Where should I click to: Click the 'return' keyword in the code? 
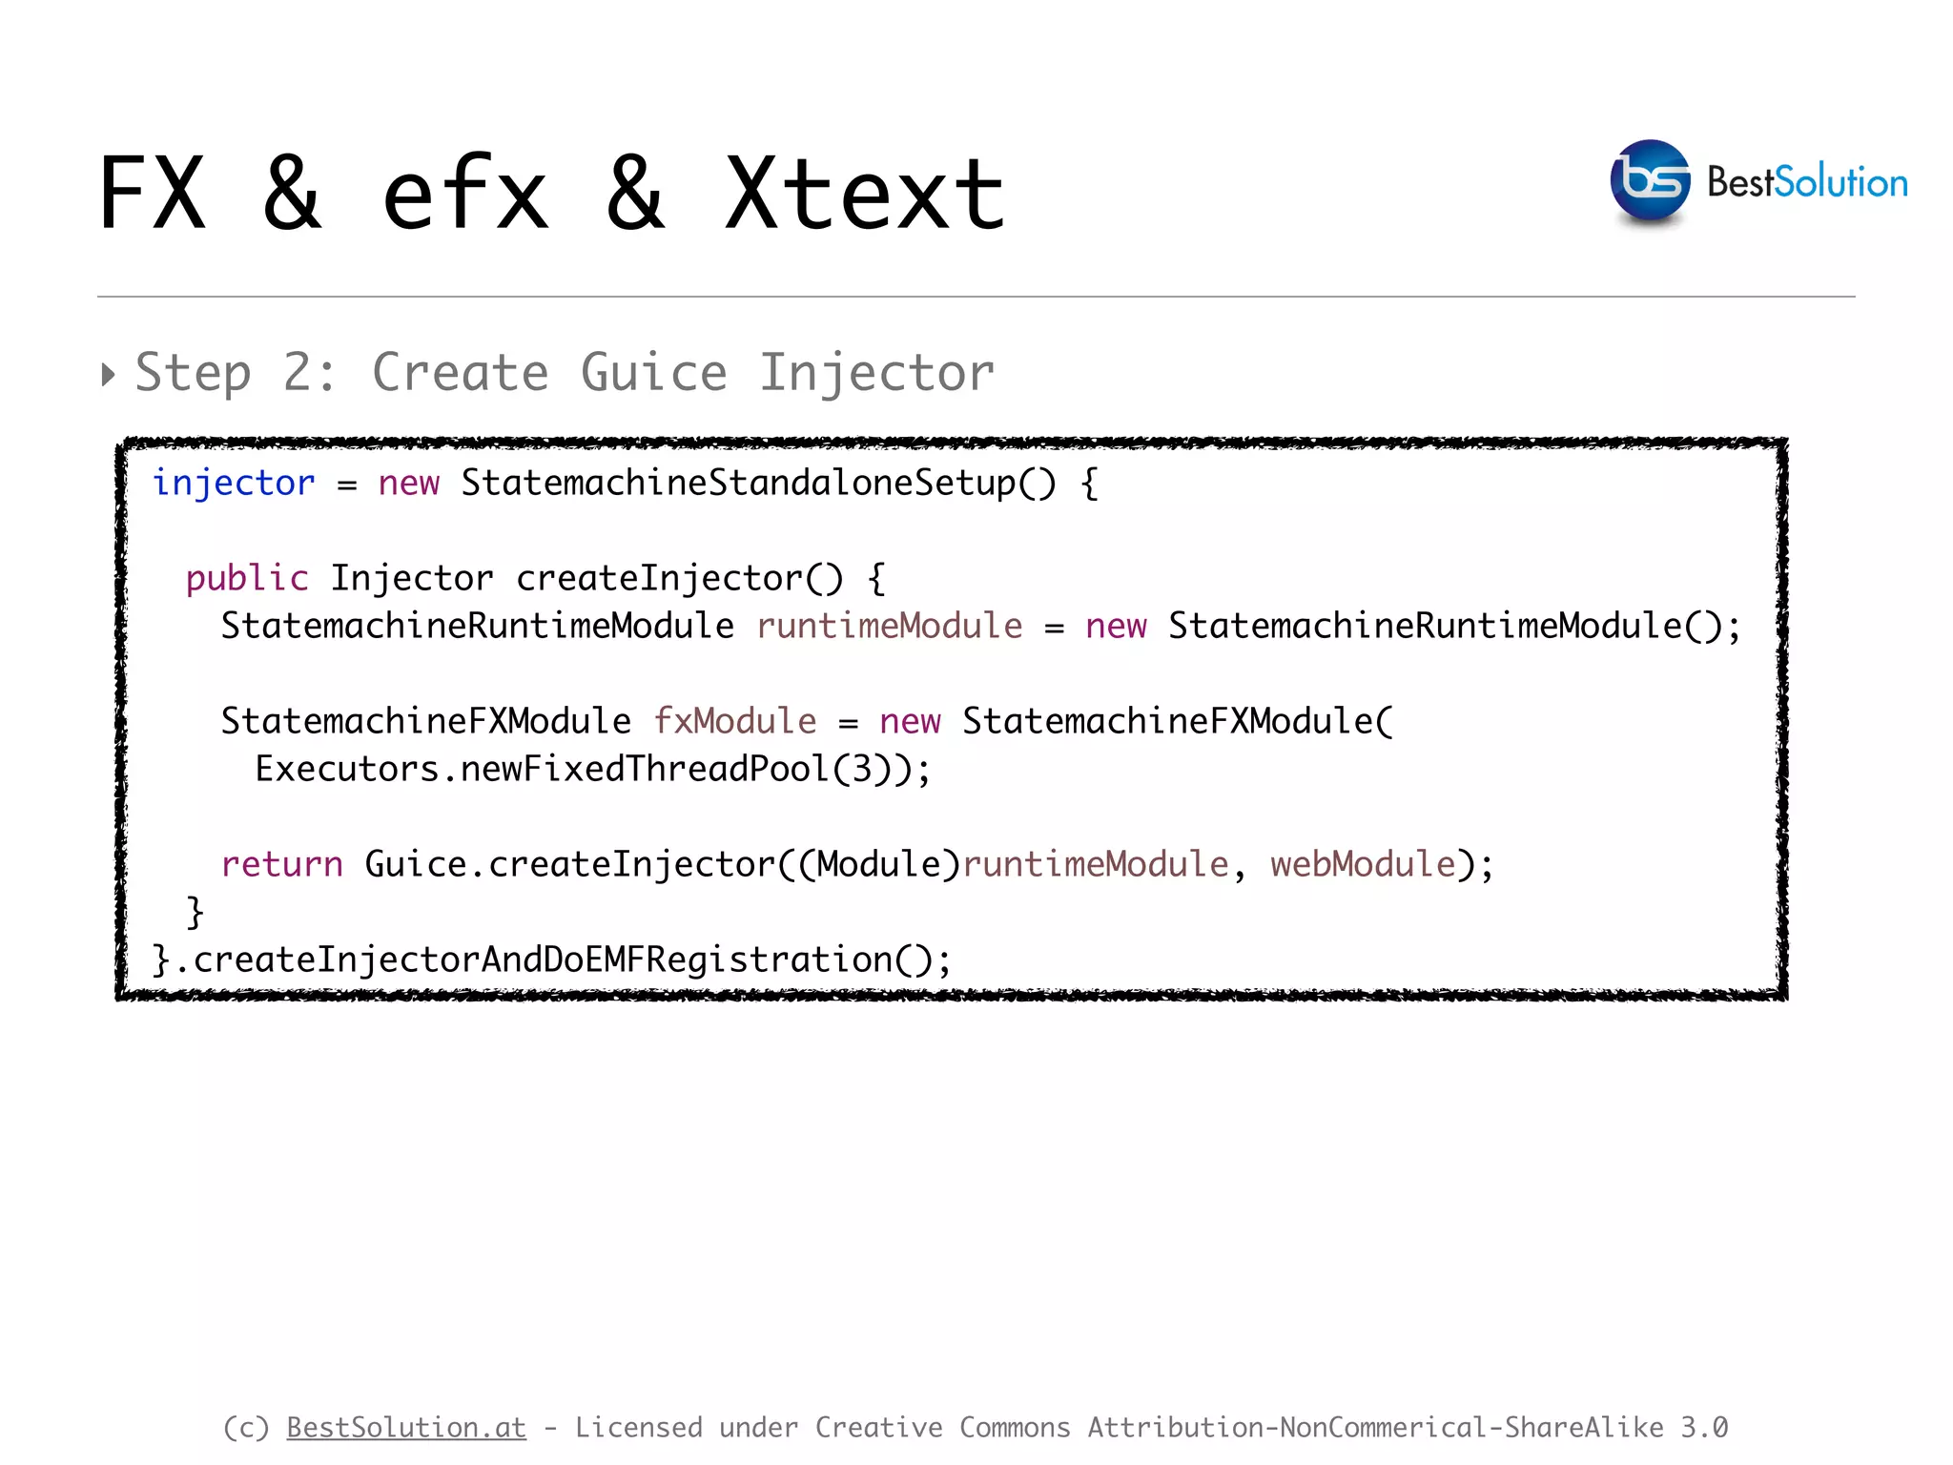(281, 864)
